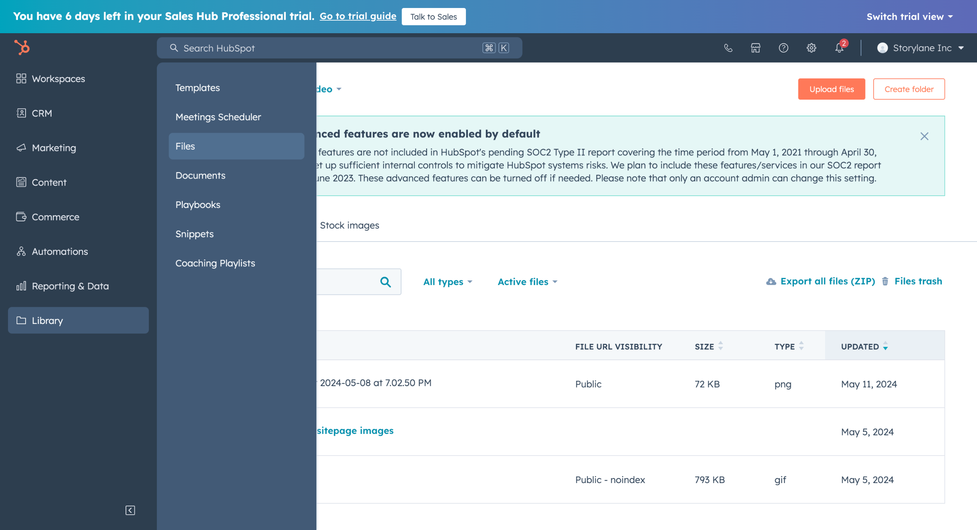Open the Marketing sidebar menu
Viewport: 977px width, 530px height.
(x=78, y=148)
